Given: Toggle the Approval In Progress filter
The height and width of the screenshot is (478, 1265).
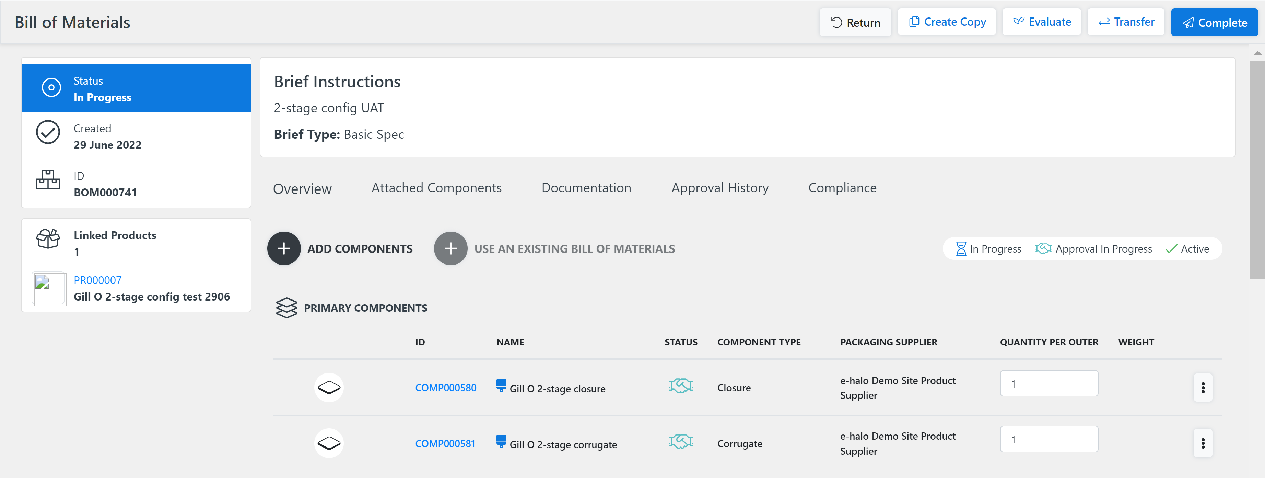Looking at the screenshot, I should (x=1093, y=248).
